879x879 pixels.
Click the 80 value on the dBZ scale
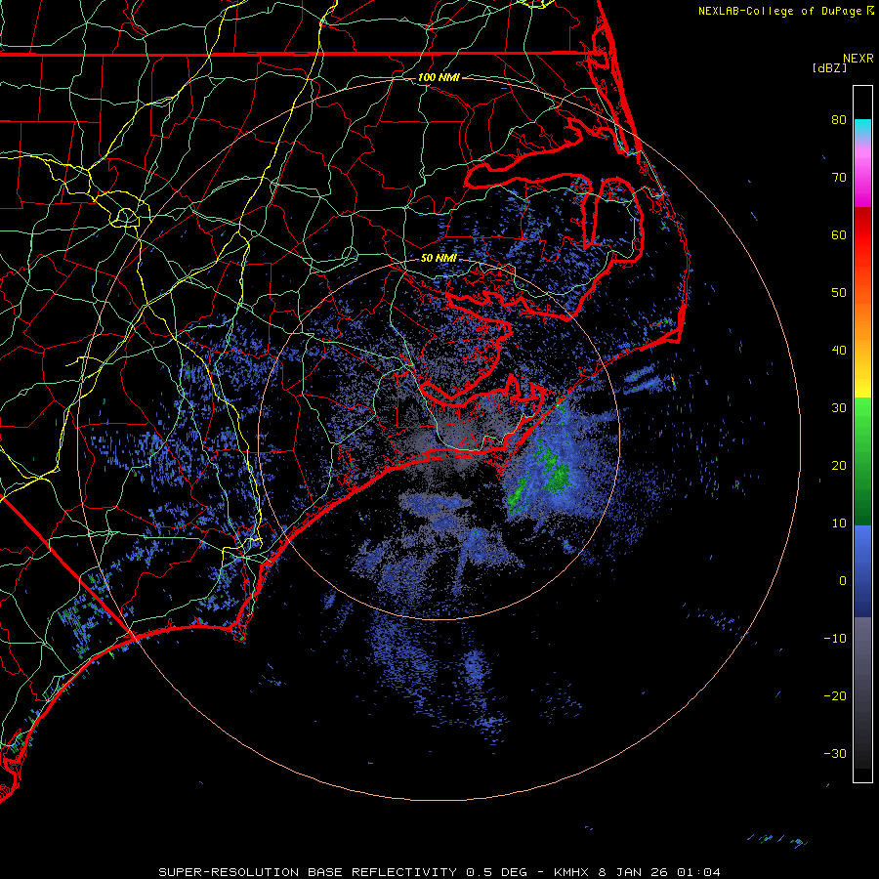(x=839, y=120)
